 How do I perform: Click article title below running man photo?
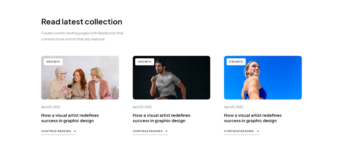click(x=162, y=118)
